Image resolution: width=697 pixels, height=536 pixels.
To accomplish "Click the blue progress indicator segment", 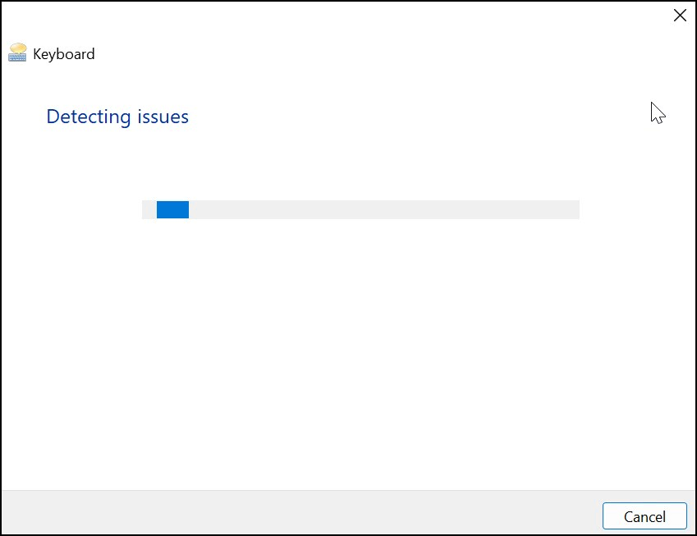I will coord(172,209).
